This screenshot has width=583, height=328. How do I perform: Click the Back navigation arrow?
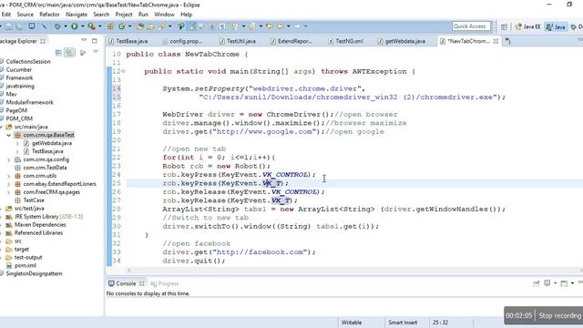tap(280, 26)
